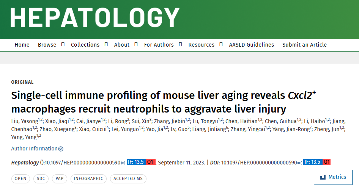Click the signal icon after the second DOI
Screen dimensions: 359x194
(300, 163)
